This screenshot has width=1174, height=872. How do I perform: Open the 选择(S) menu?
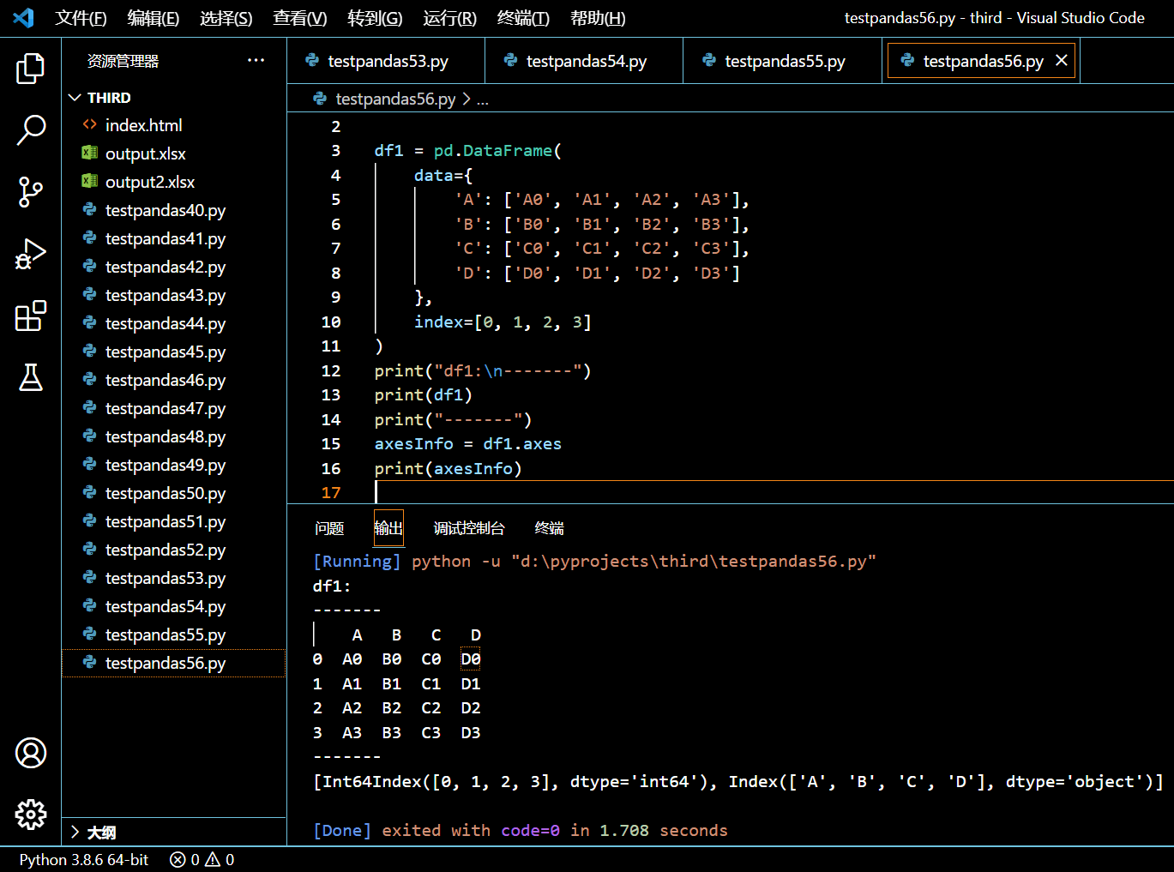[x=226, y=18]
